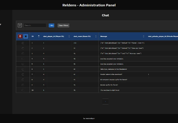Tick the checkbox for row ID 3
Image resolution: width=178 pixels, height=123 pixels.
tap(23, 54)
